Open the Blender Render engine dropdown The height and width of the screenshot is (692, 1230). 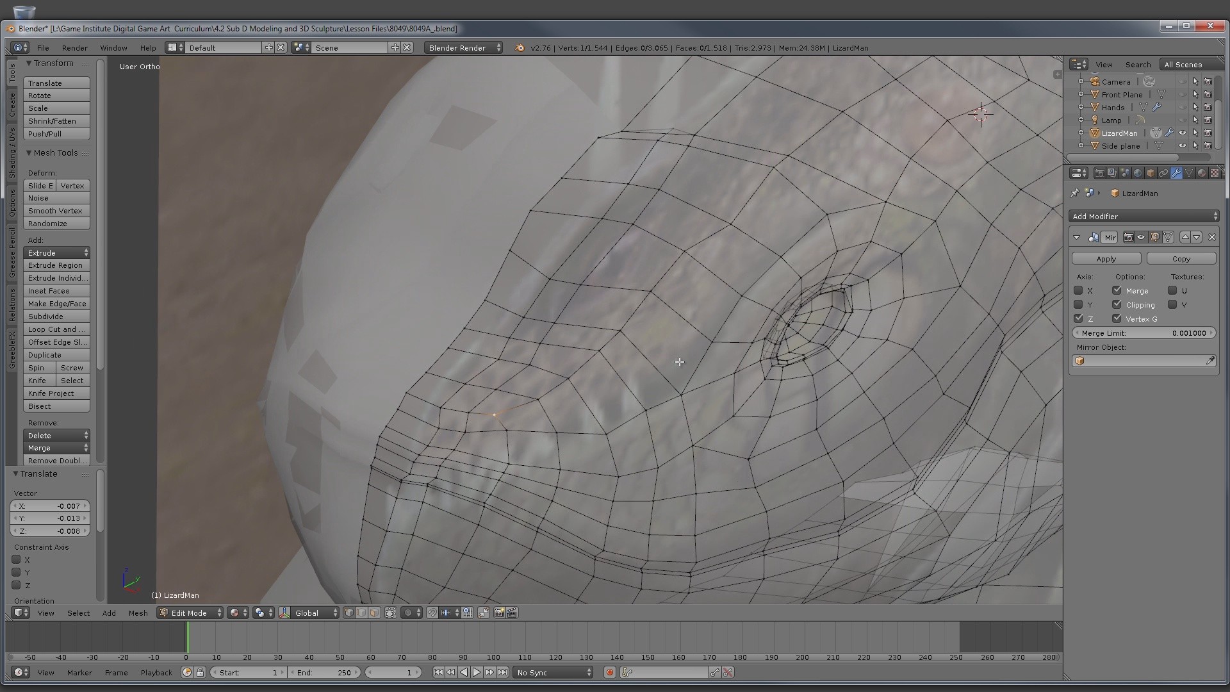click(x=463, y=47)
